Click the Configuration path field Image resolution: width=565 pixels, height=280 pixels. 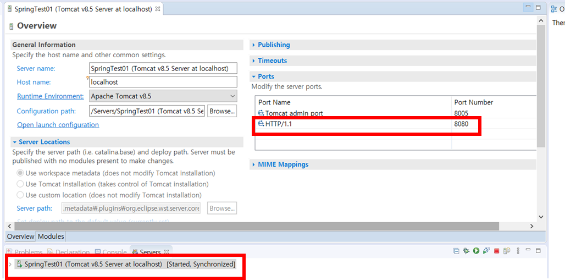click(x=147, y=111)
